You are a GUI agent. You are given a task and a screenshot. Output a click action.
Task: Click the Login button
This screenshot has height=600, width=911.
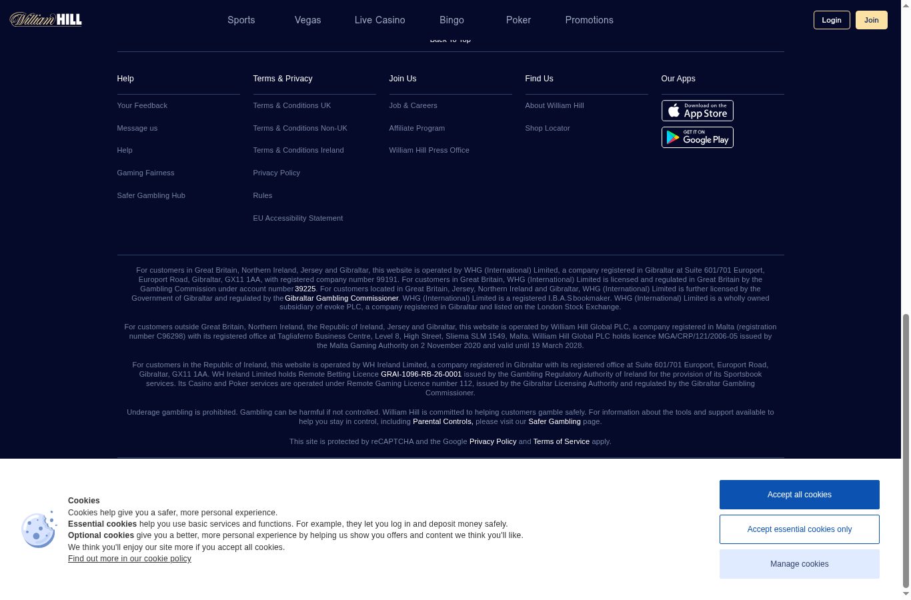(832, 20)
